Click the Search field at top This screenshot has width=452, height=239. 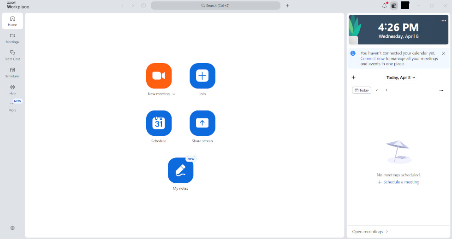pyautogui.click(x=215, y=6)
